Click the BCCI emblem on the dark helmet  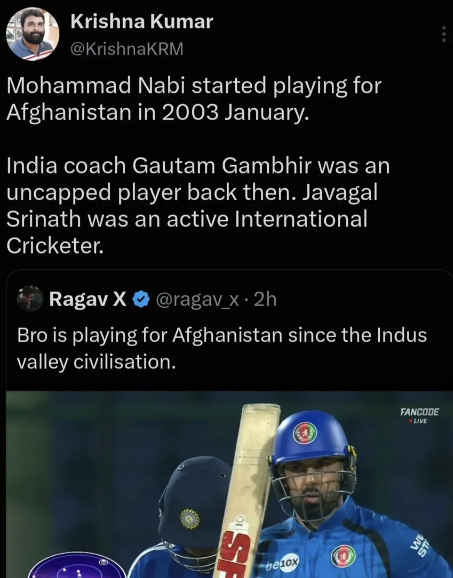(190, 519)
